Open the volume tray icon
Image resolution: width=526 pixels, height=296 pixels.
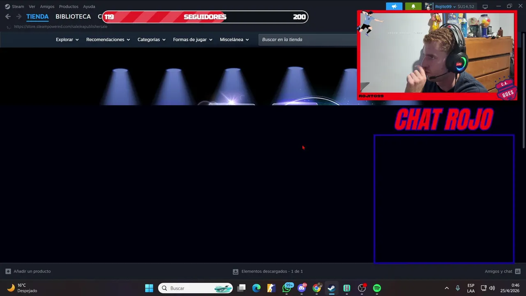click(492, 288)
